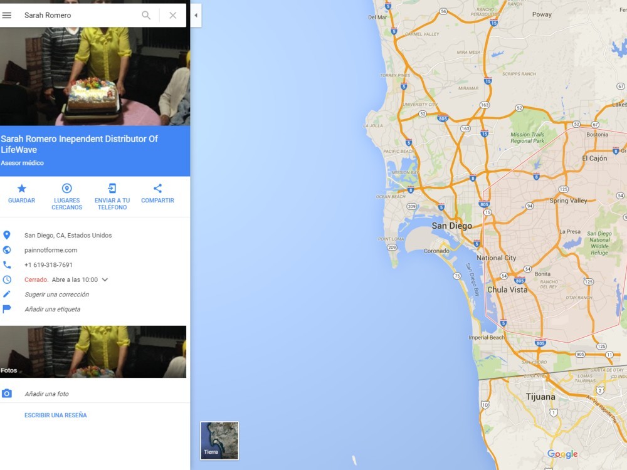Open painnotforme.com website link

(51, 250)
